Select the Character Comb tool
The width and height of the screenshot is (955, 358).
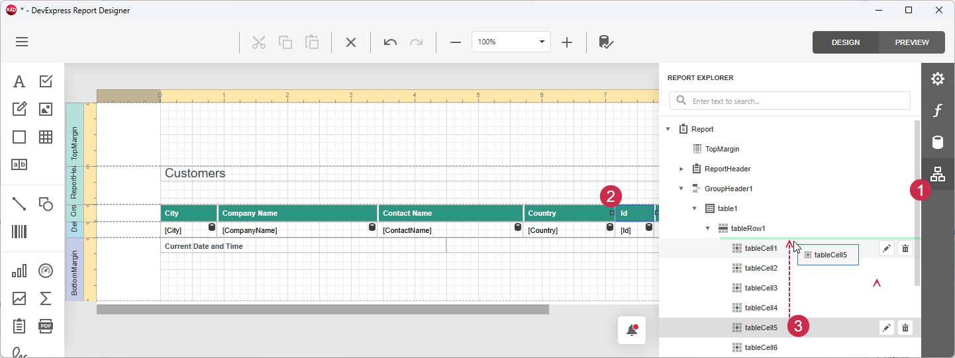pos(19,165)
